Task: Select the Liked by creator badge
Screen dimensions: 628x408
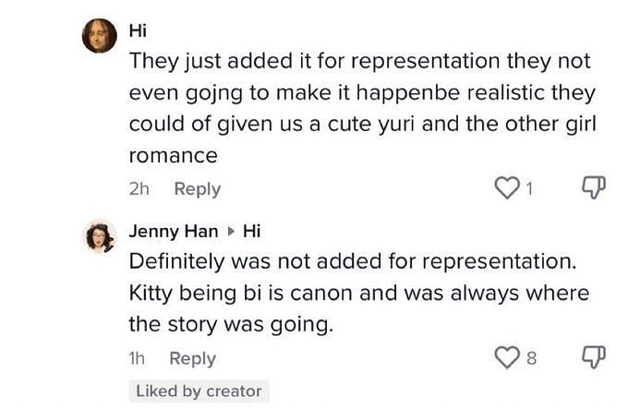Action: click(x=199, y=391)
